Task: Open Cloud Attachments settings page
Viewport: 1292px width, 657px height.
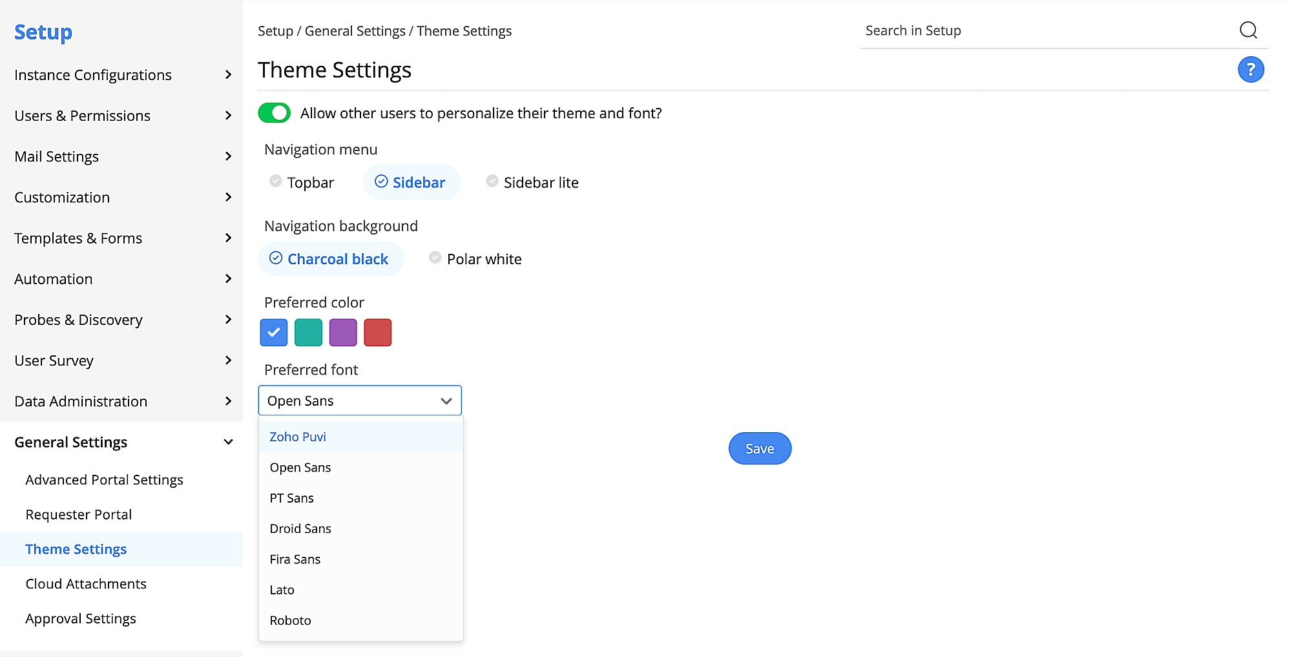Action: tap(86, 584)
